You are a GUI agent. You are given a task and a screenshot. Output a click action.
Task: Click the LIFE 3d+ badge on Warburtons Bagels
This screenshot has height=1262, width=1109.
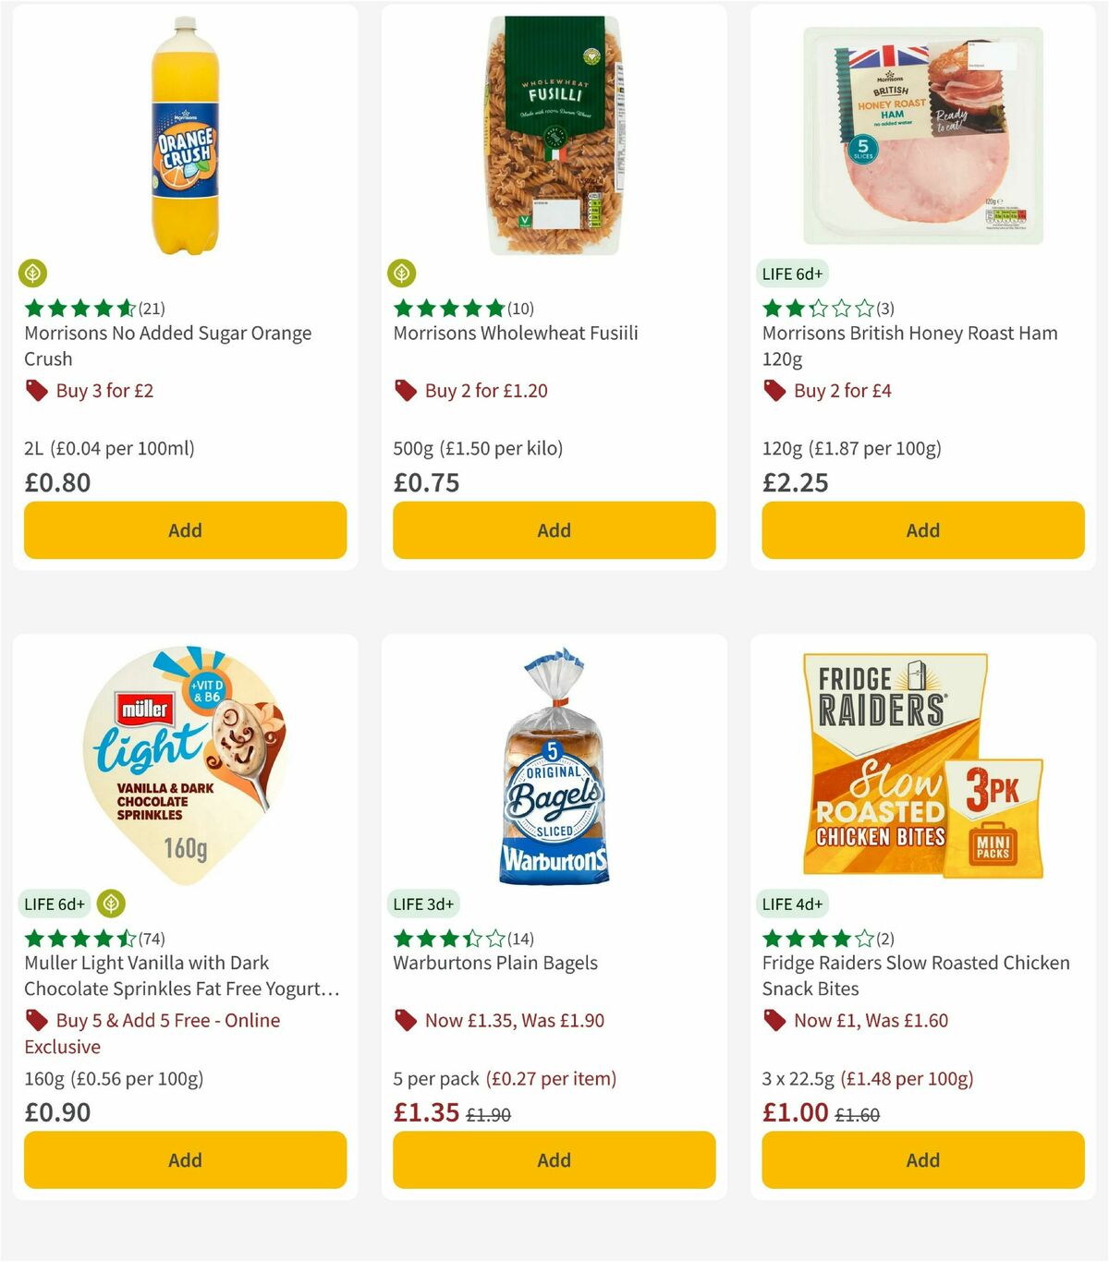[x=424, y=904]
